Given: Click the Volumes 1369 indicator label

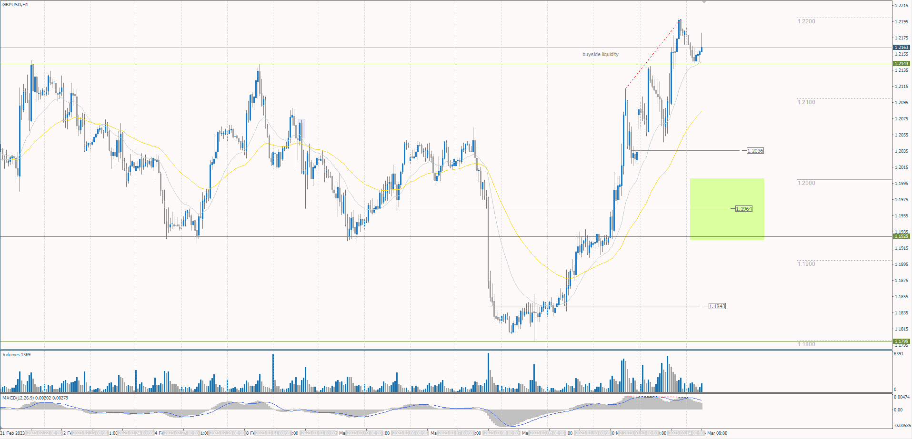Looking at the screenshot, I should tap(17, 355).
